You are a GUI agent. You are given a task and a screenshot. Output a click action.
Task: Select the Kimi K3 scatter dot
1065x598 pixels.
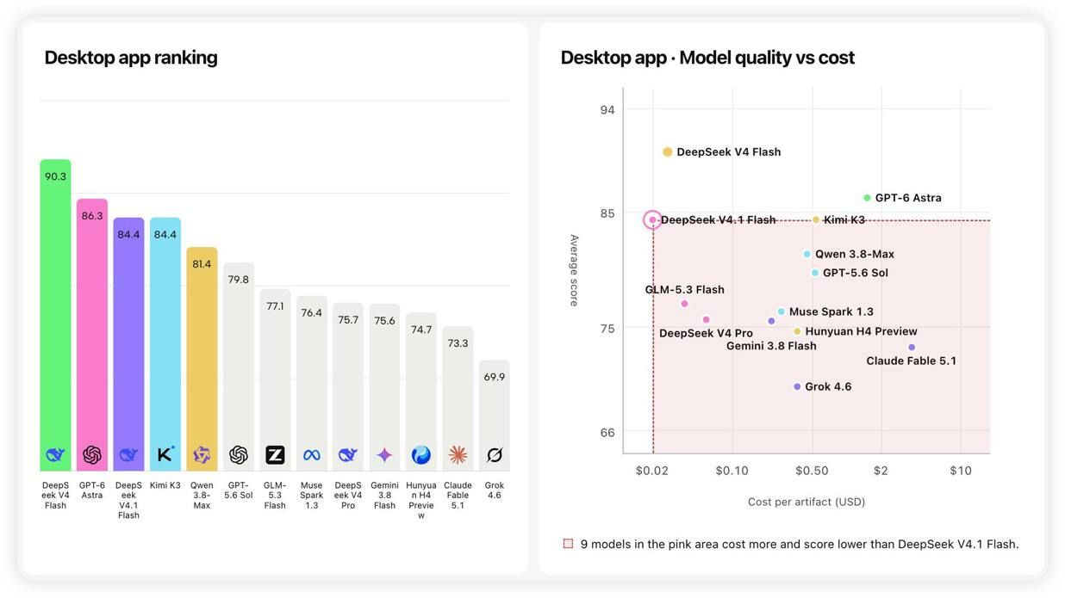[816, 220]
